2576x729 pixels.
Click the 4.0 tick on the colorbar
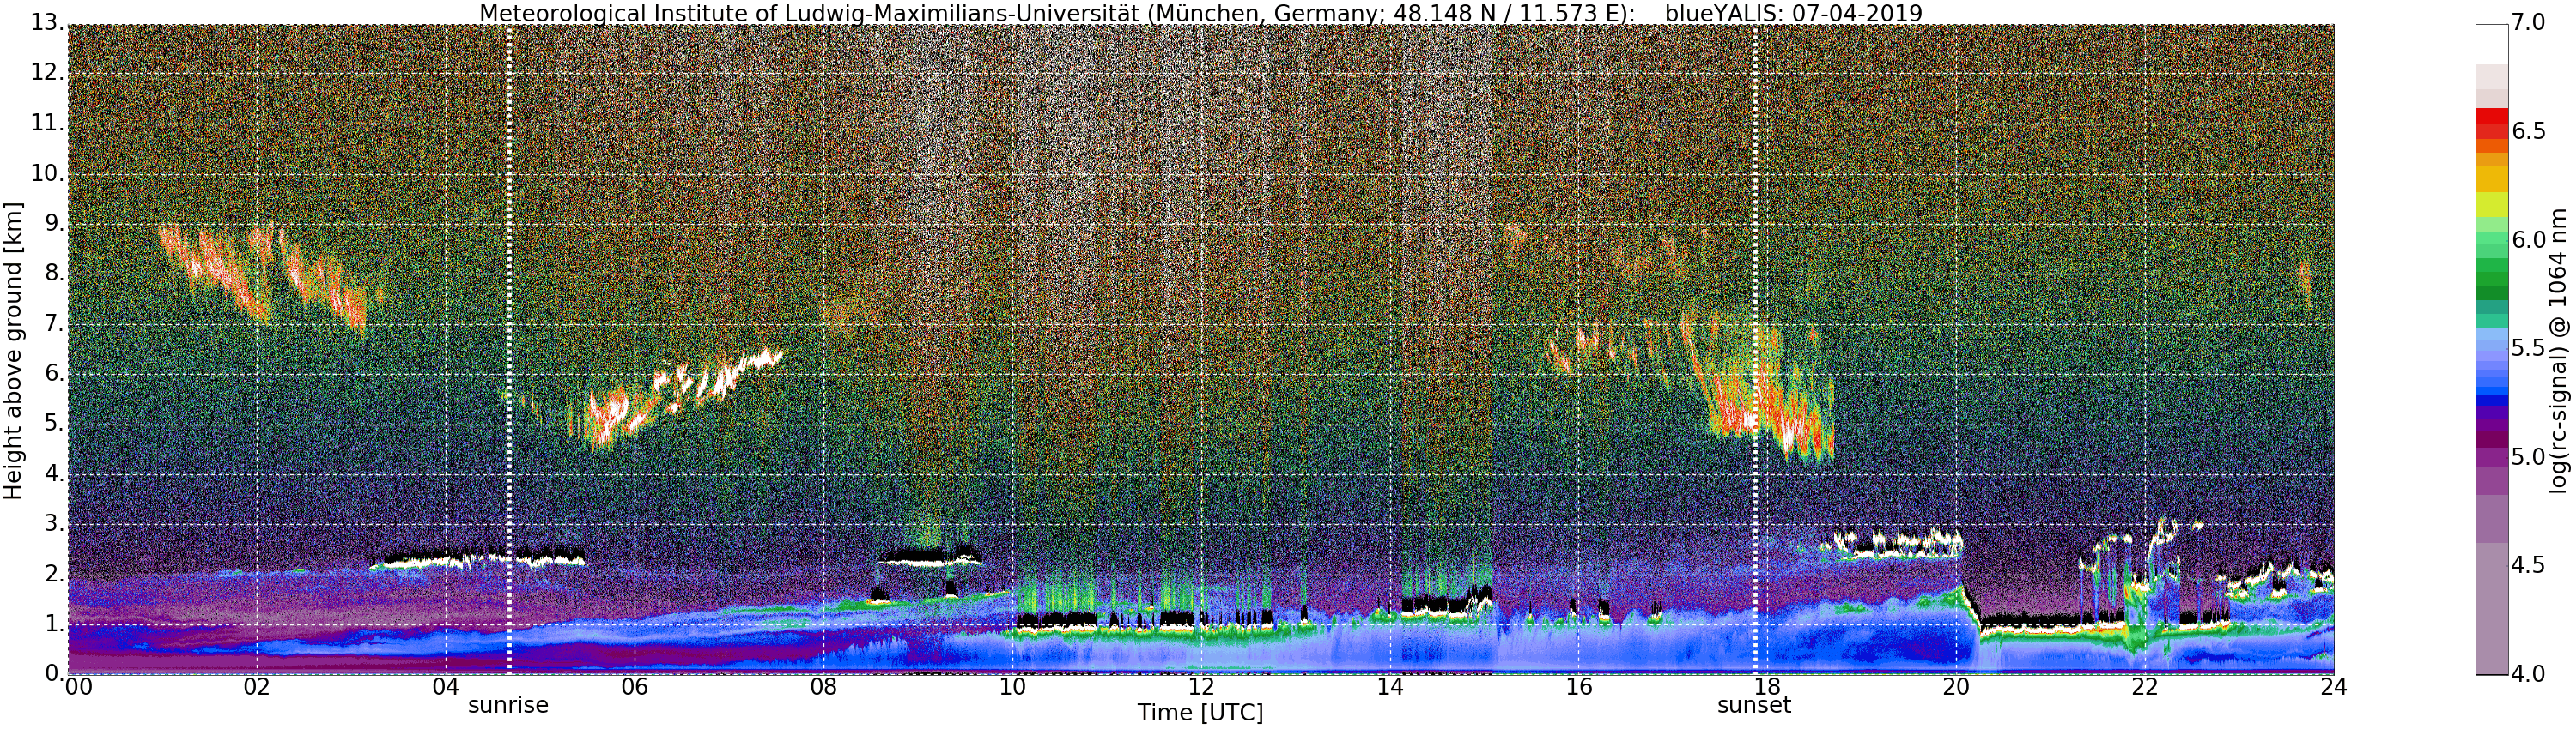(x=2530, y=674)
